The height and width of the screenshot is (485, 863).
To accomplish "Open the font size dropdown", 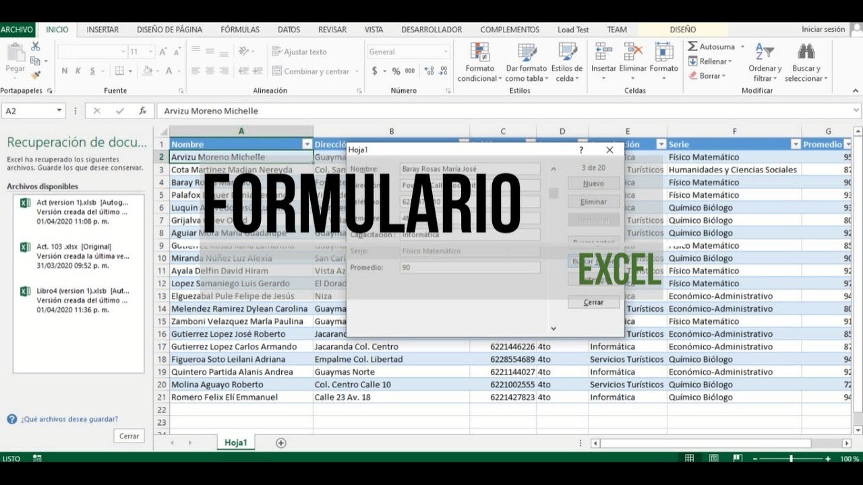I will click(x=150, y=52).
